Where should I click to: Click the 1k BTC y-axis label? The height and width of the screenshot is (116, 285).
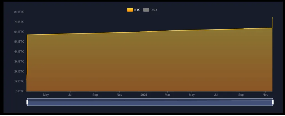tap(19, 81)
